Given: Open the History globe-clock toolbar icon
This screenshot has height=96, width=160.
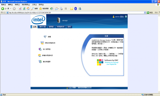Looking at the screenshot, I should [x=52, y=9].
